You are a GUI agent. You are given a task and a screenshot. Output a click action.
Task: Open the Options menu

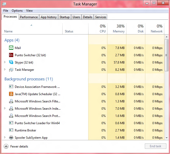click(x=17, y=11)
